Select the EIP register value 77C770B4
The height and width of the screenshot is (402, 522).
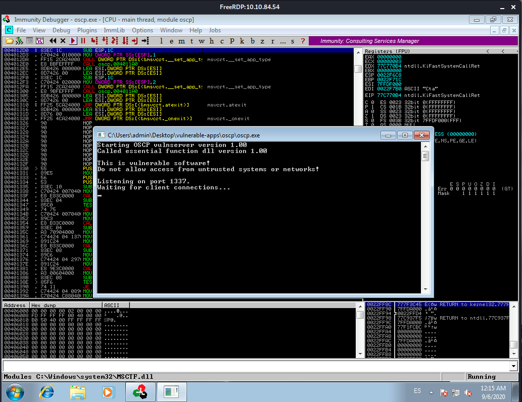[389, 95]
